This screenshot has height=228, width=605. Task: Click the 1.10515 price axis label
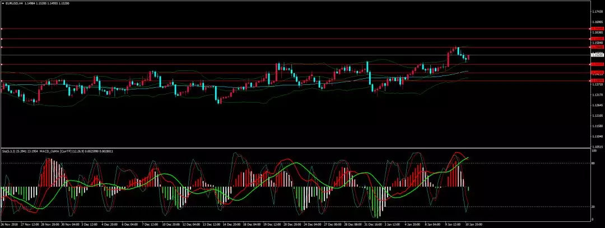click(x=597, y=146)
